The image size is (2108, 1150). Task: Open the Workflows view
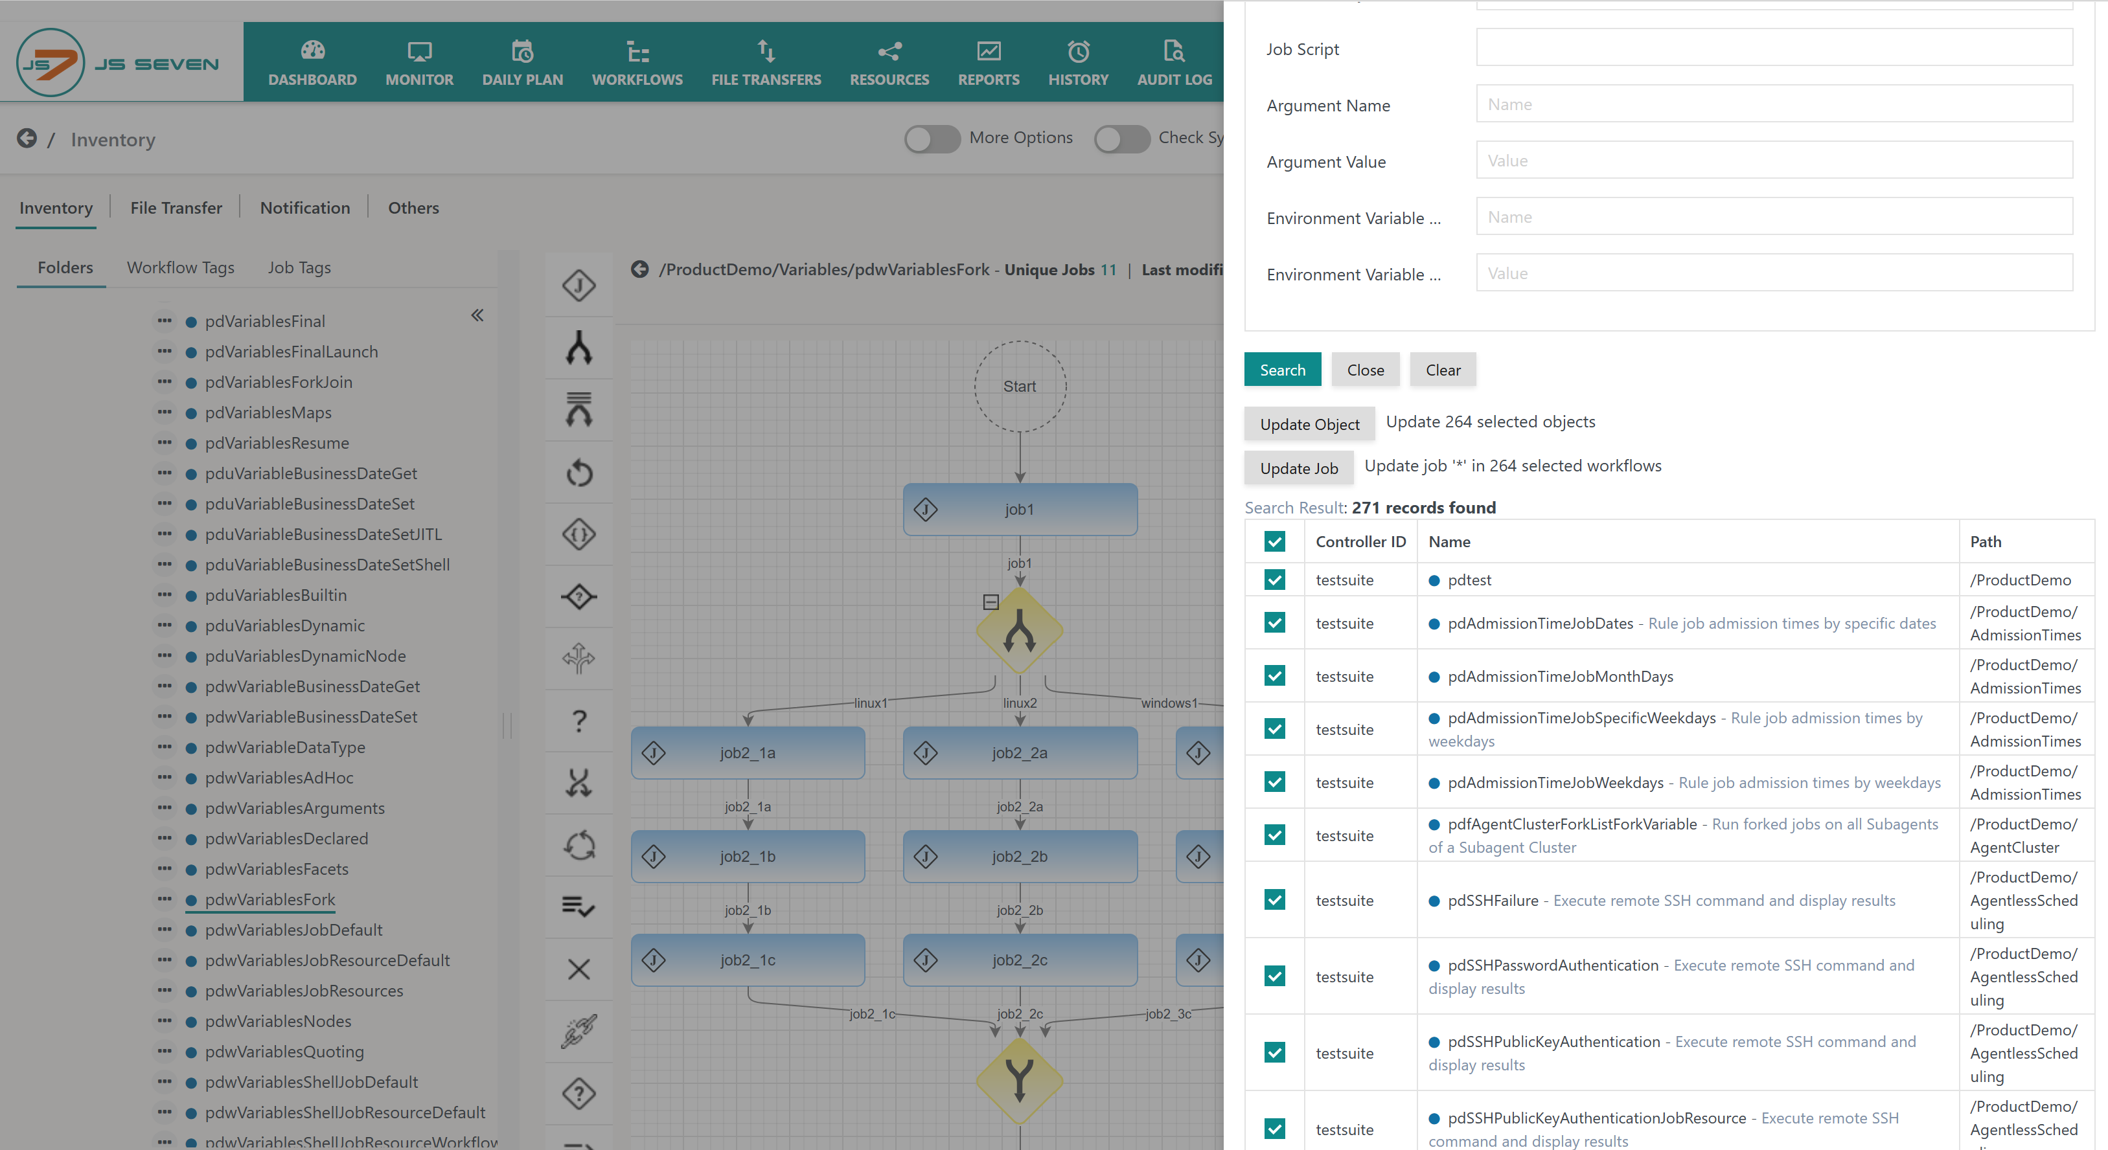[x=637, y=63]
